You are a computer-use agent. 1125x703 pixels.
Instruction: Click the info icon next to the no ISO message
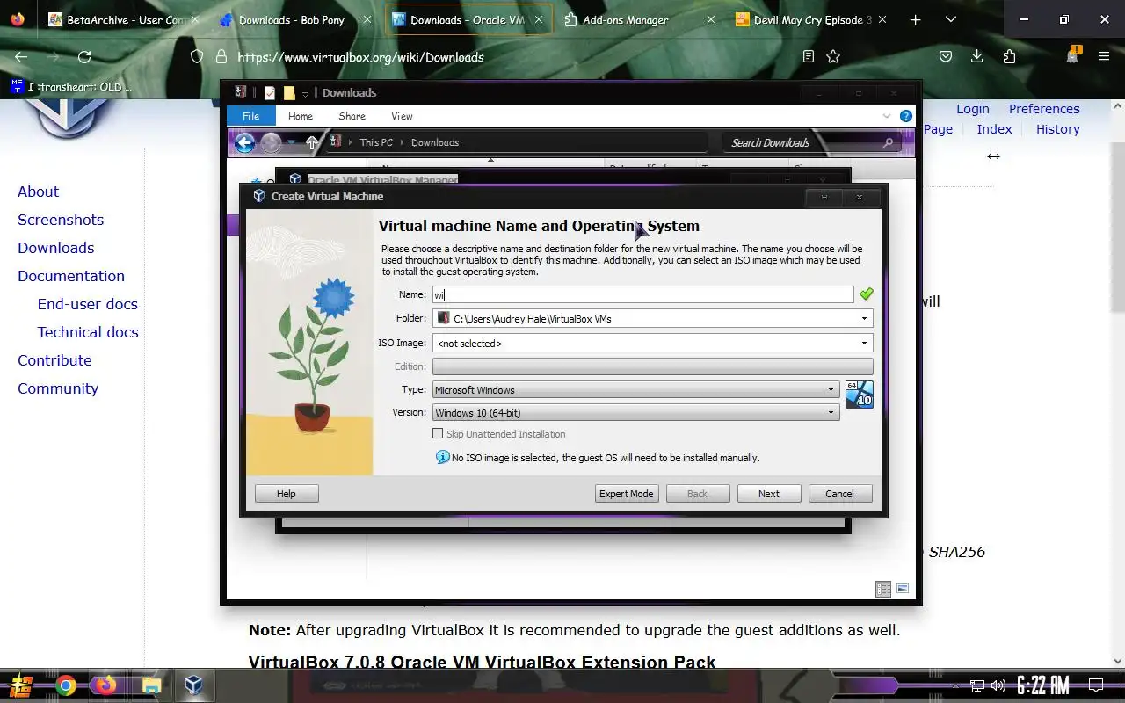[443, 457]
